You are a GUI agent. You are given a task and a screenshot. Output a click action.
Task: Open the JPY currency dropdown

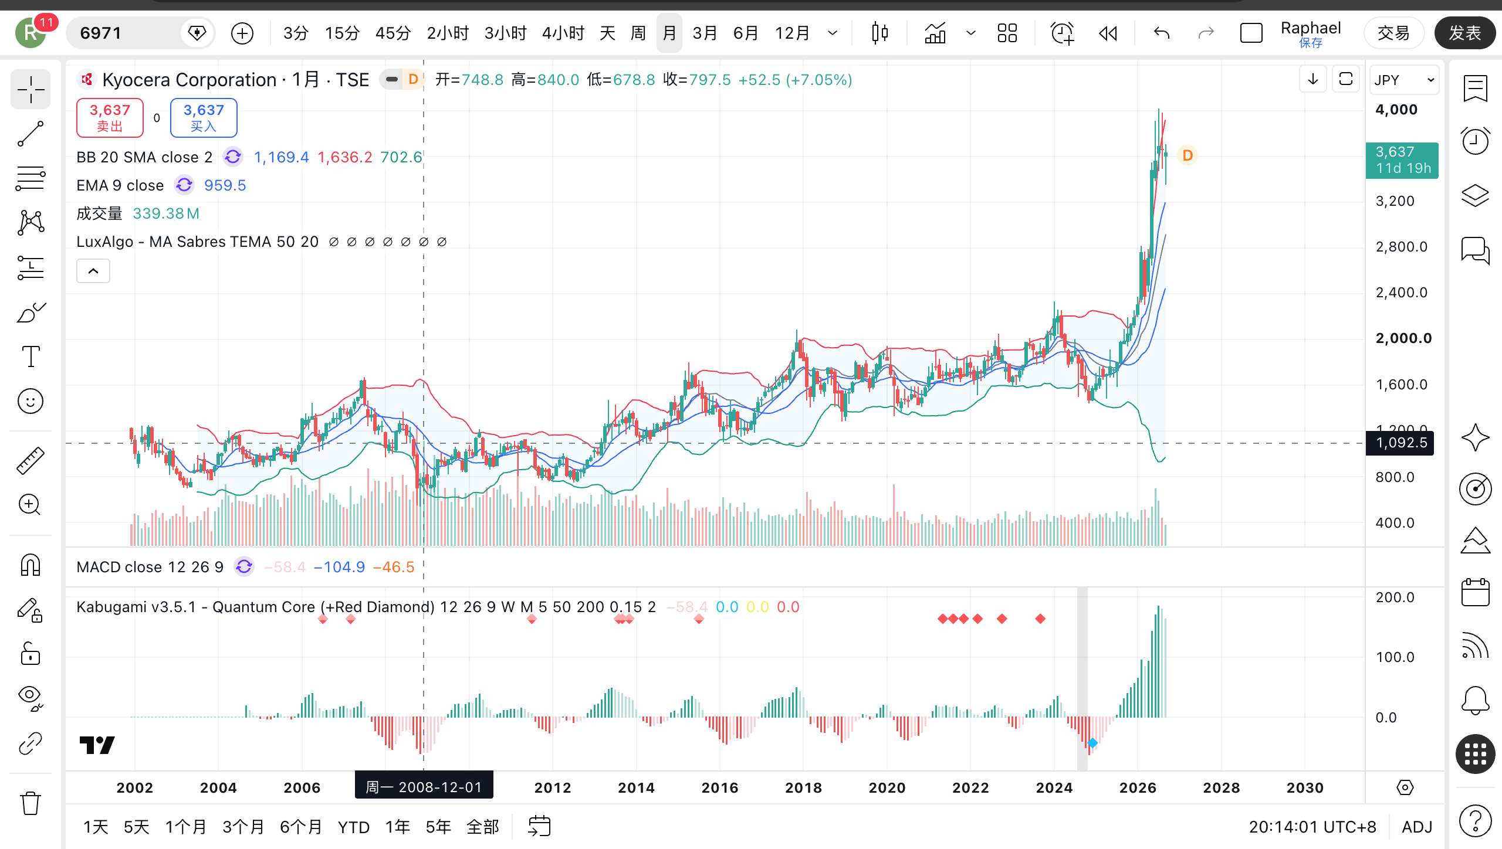(1404, 80)
